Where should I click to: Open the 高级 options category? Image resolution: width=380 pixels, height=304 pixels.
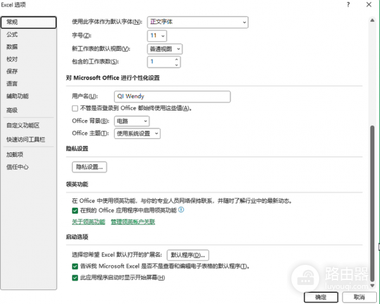point(12,110)
